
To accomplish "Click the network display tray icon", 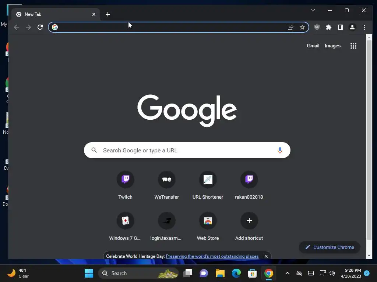I will pyautogui.click(x=323, y=273).
